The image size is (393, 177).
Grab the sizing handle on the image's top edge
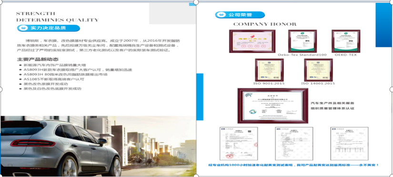(196, 2)
